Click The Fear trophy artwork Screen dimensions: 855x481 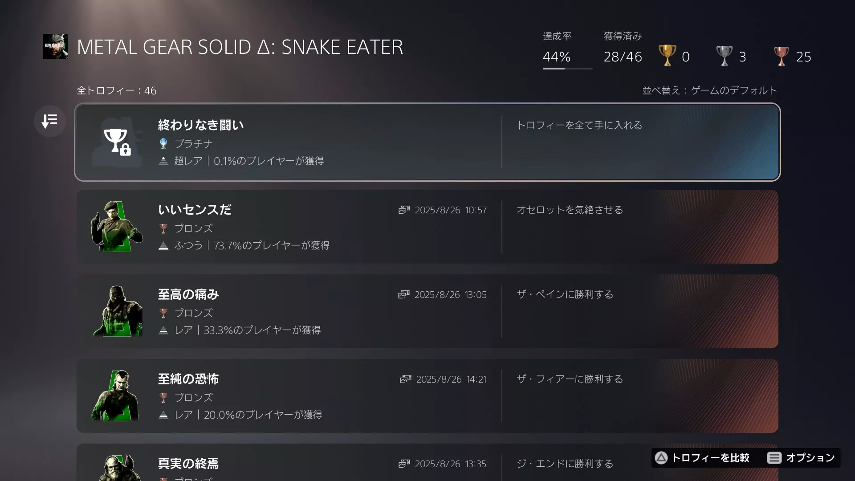[x=117, y=395]
